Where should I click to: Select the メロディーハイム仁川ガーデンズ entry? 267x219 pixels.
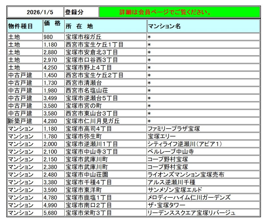[189, 197]
